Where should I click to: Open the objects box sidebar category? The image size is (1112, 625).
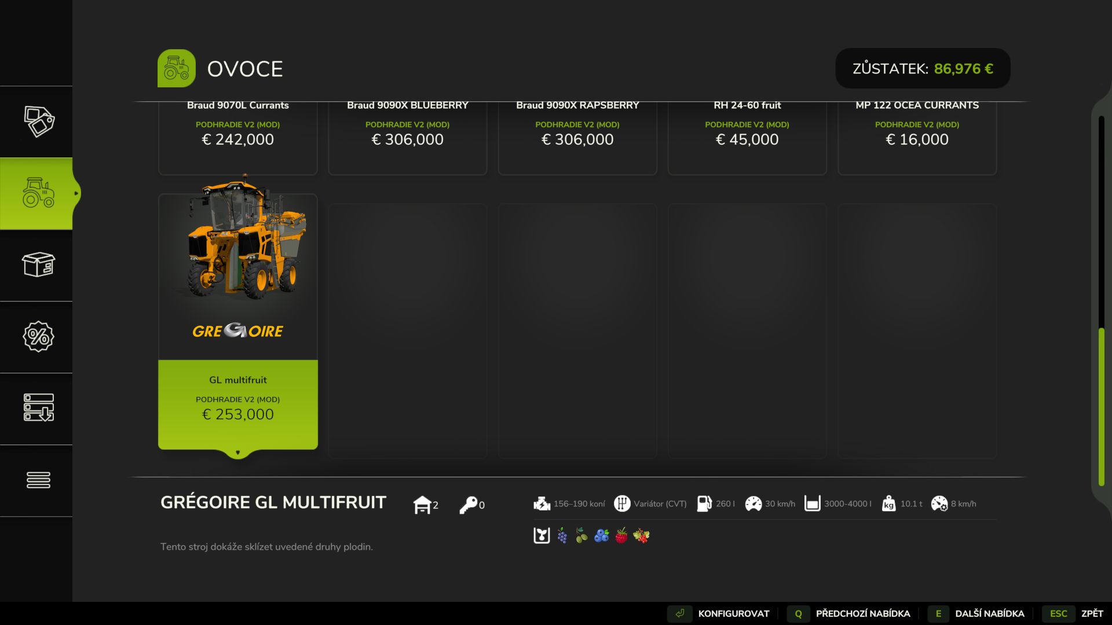click(x=39, y=265)
